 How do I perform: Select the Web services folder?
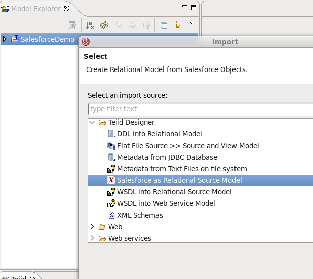coord(130,238)
